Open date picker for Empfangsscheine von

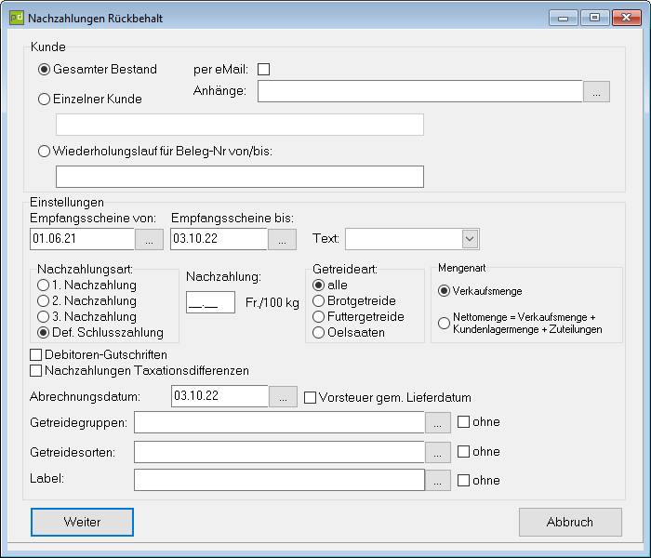[x=149, y=240]
